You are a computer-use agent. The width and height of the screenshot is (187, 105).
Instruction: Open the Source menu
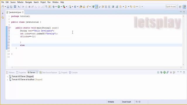tap(13, 2)
